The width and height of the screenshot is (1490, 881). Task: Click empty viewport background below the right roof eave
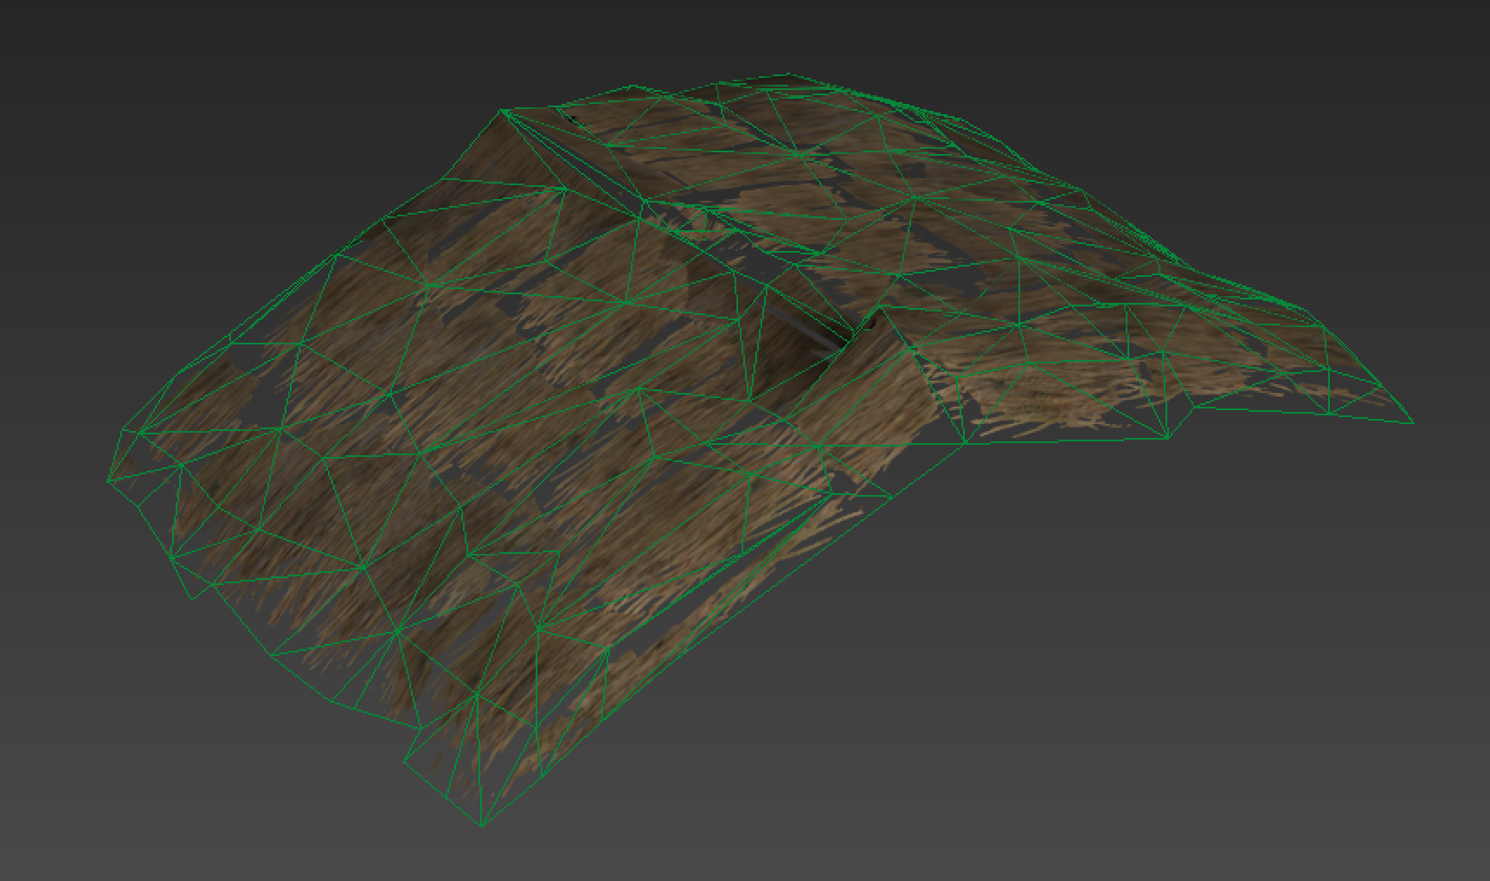tap(1125, 649)
